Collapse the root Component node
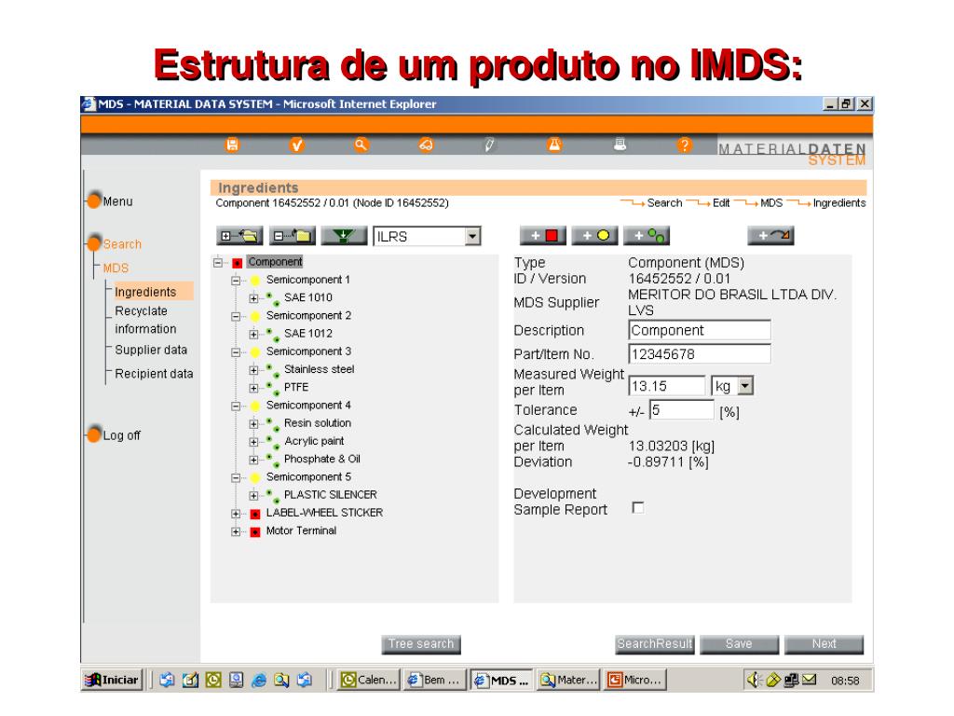This screenshot has height=716, width=954. [218, 263]
